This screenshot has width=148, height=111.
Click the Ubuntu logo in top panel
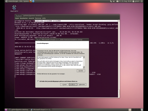click(x=6, y=1)
